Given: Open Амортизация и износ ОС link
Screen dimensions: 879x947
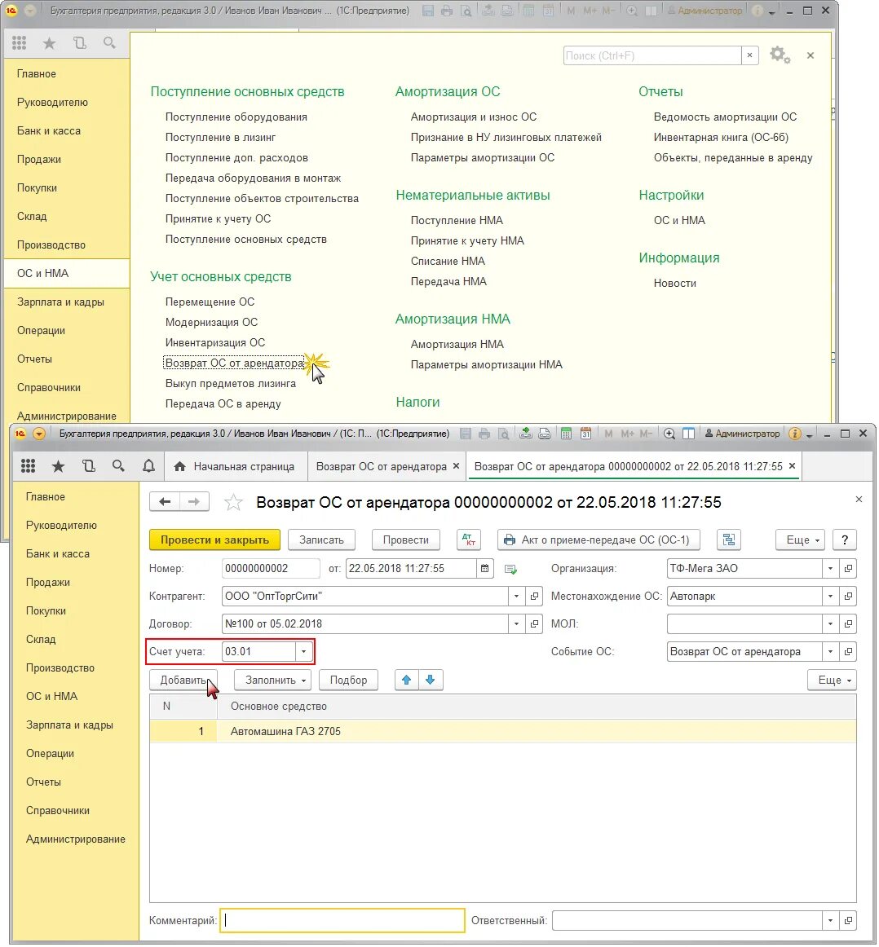Looking at the screenshot, I should pos(474,117).
